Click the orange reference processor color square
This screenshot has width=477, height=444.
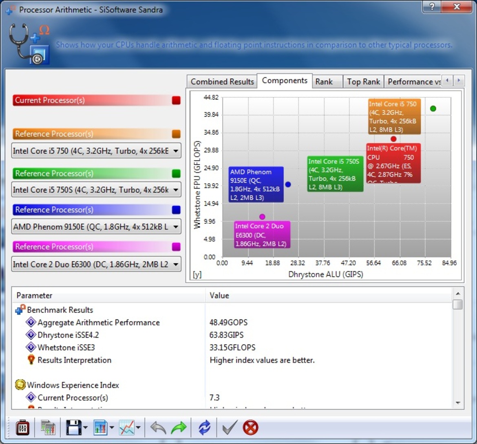(x=176, y=134)
